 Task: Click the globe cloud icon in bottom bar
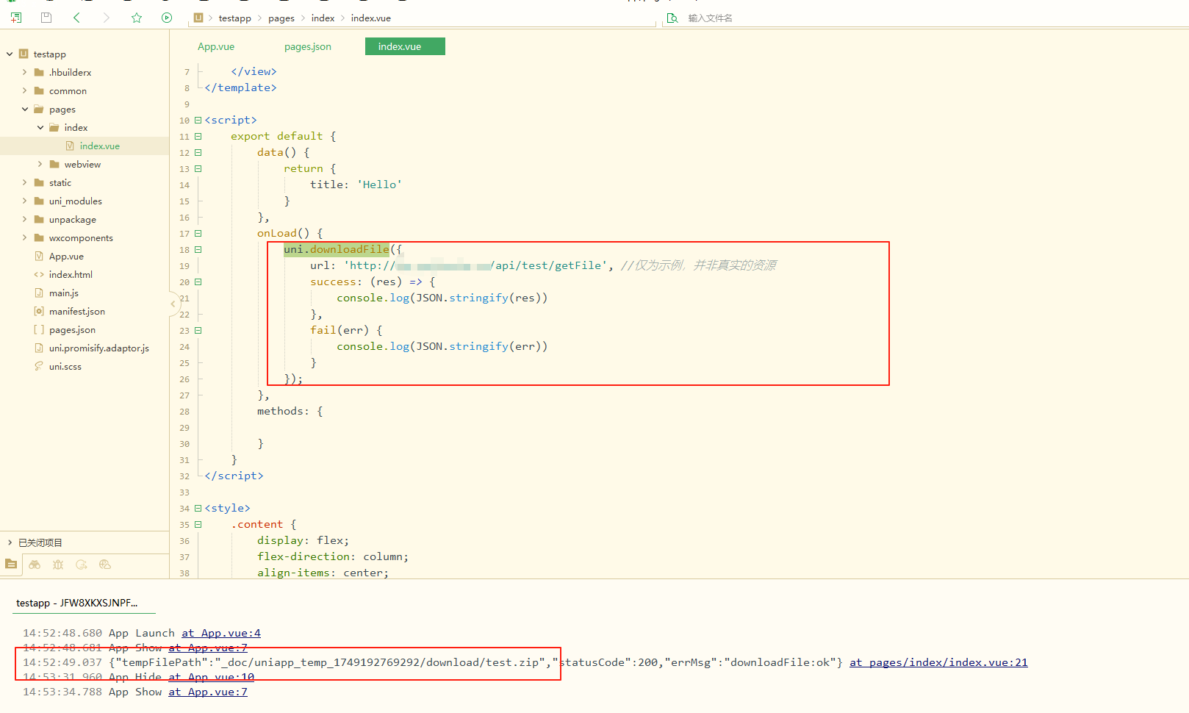pyautogui.click(x=105, y=565)
